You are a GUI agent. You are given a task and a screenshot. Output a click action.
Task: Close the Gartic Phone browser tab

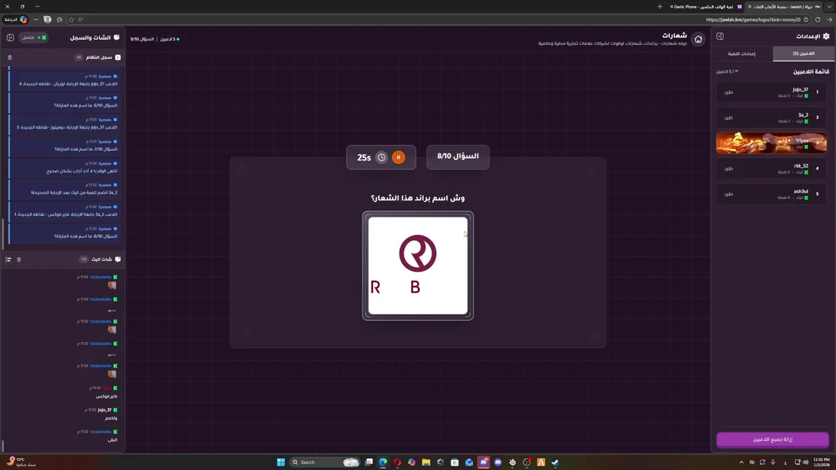671,7
